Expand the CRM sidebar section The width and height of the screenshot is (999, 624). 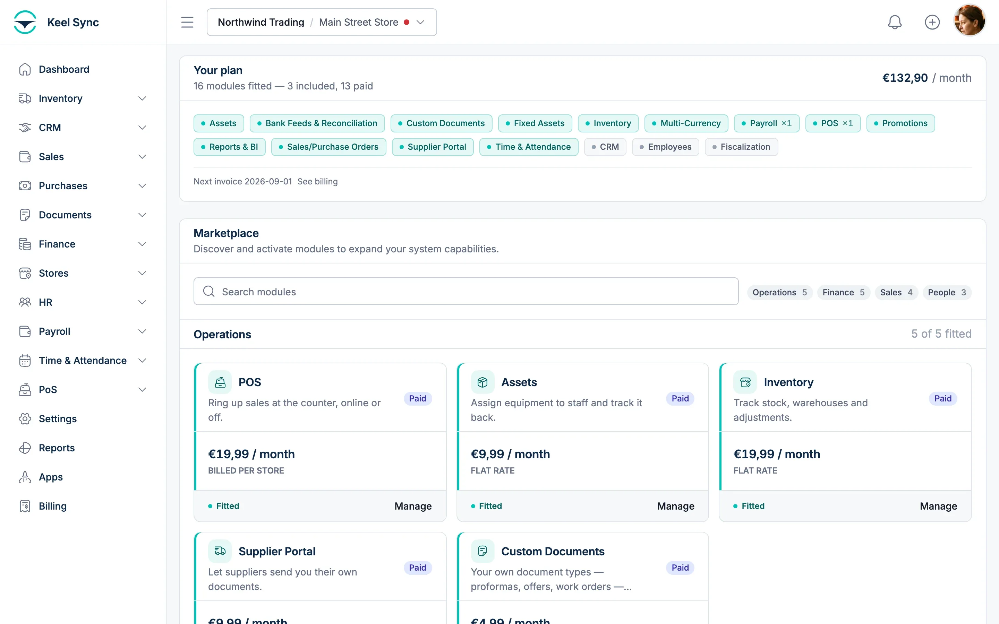142,128
